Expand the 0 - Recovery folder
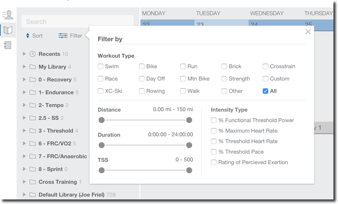 coord(24,80)
